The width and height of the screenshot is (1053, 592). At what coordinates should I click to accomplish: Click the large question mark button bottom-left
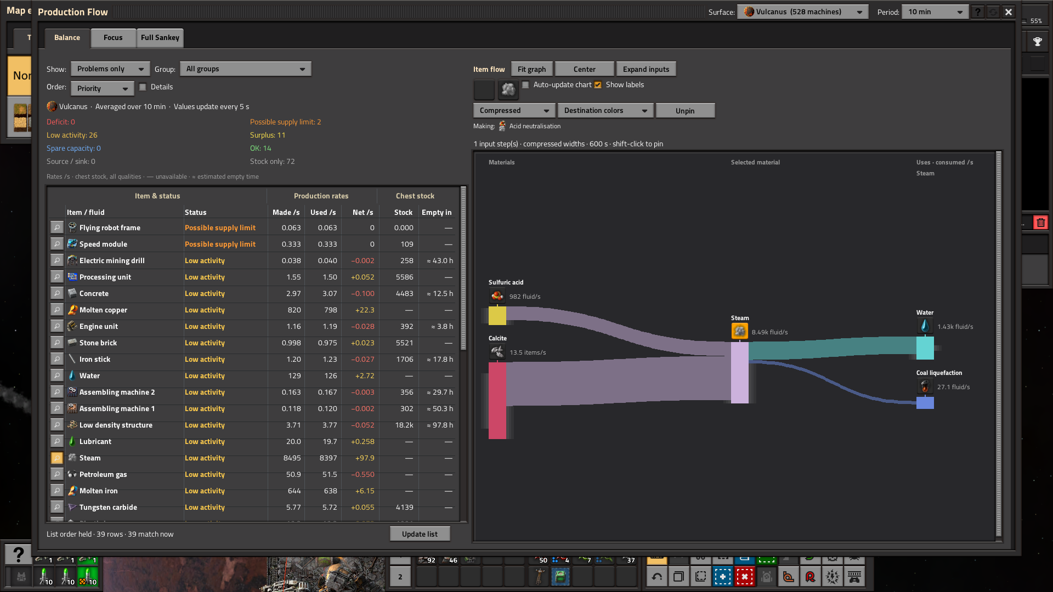coord(18,555)
